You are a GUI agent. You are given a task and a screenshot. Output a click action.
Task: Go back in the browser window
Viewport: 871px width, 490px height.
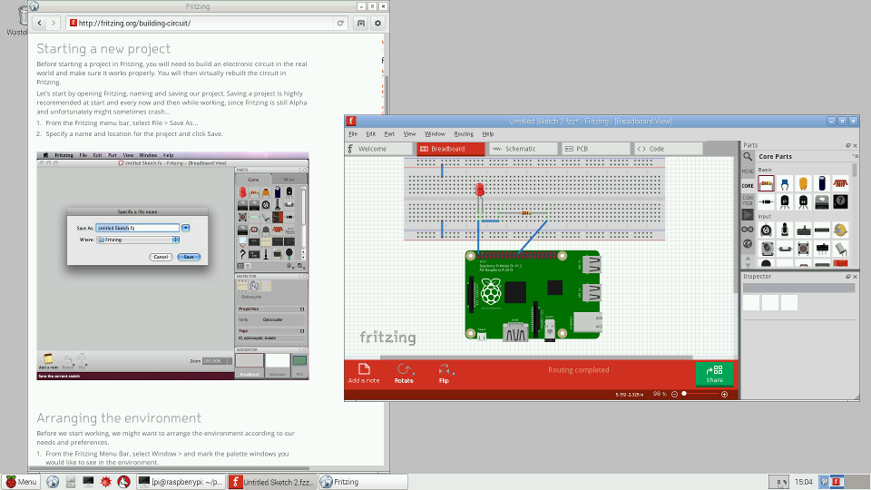coord(39,24)
